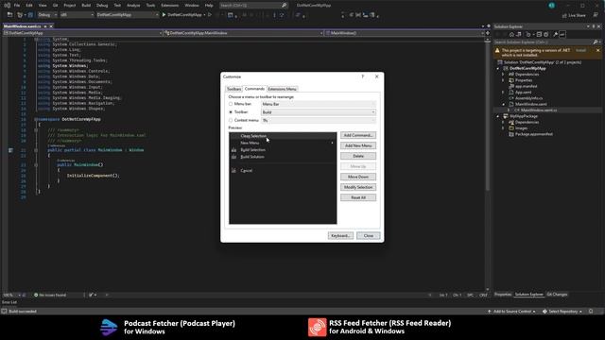Open the Extensions menu
The image size is (605, 340).
tap(170, 6)
